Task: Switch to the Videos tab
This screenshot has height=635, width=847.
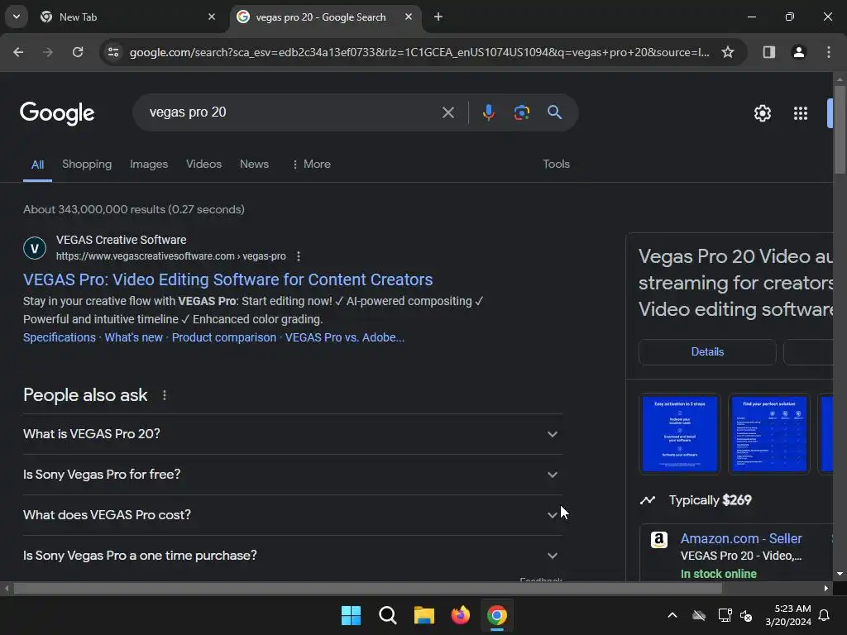Action: coord(203,165)
